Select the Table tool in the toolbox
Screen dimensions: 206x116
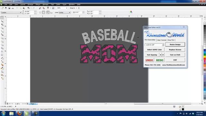point(2,55)
